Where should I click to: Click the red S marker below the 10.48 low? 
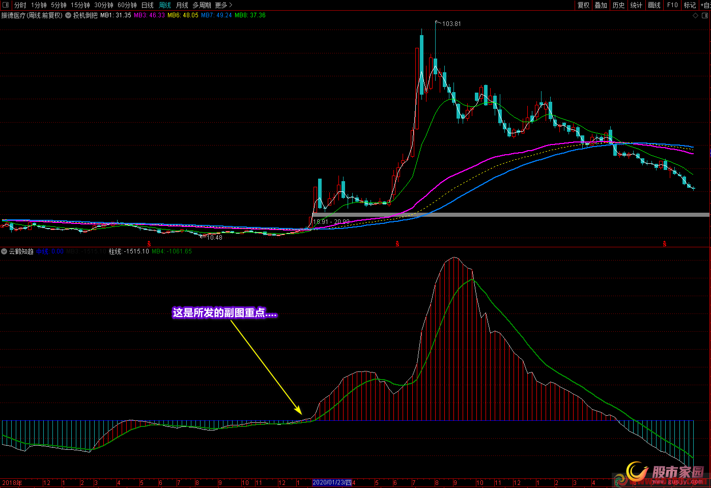[149, 244]
